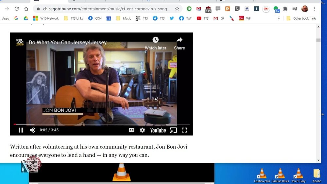Open the Google Calendar bookmark icon
The height and width of the screenshot is (184, 327).
point(109,18)
